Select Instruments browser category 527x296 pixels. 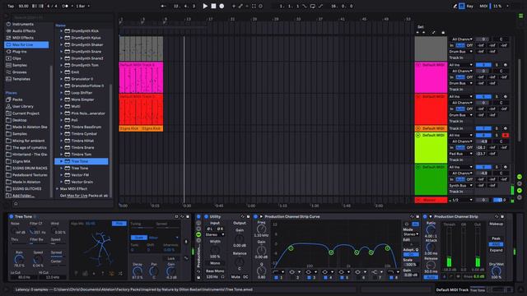click(x=23, y=24)
